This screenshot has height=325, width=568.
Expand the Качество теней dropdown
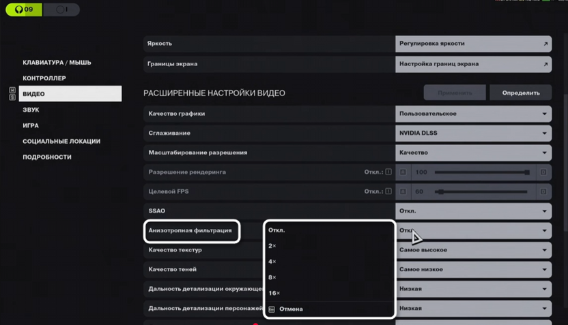(474, 270)
